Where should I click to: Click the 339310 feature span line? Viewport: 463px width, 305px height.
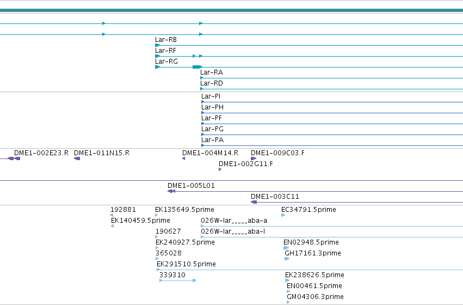178,280
